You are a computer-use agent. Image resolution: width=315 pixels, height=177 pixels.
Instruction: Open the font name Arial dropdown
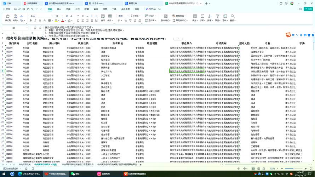(x=52, y=16)
